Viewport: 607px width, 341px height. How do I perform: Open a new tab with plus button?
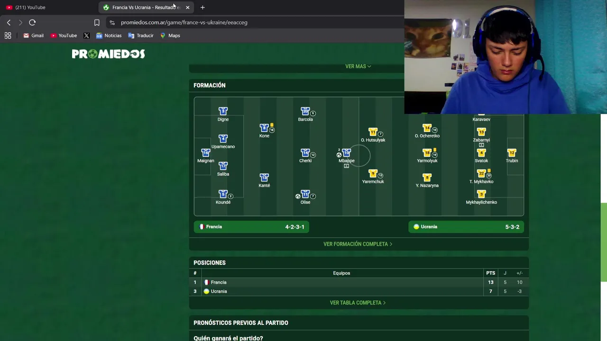point(202,7)
